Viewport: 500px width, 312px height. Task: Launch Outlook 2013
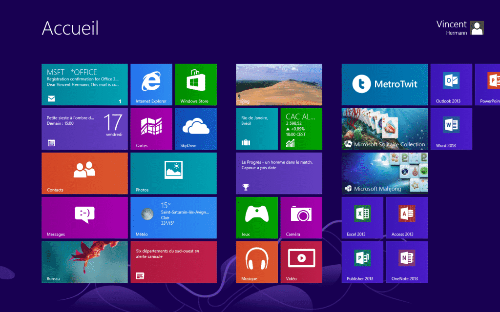pyautogui.click(x=451, y=84)
